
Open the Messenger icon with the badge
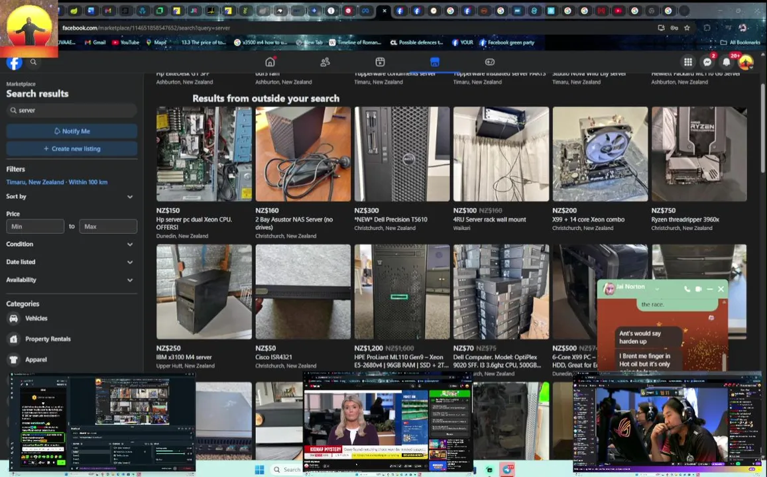tap(707, 62)
